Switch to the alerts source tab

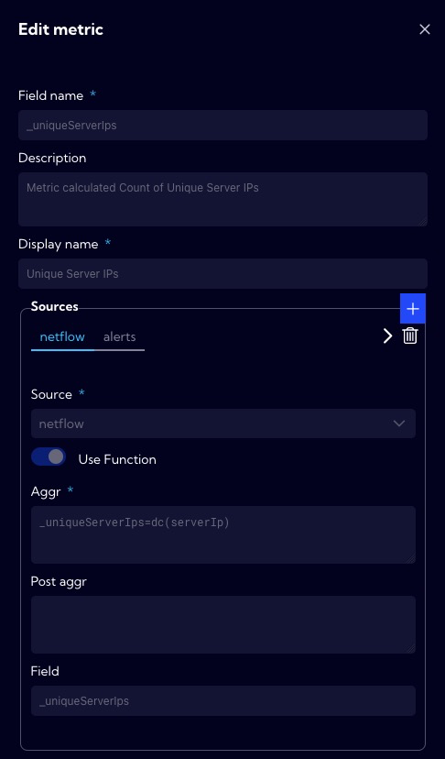click(x=119, y=337)
